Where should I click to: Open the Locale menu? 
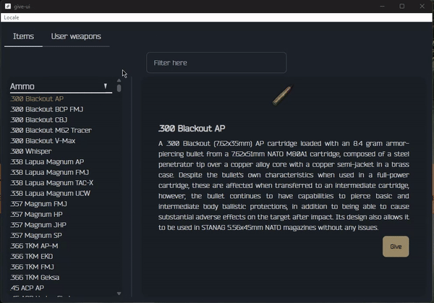tap(12, 17)
